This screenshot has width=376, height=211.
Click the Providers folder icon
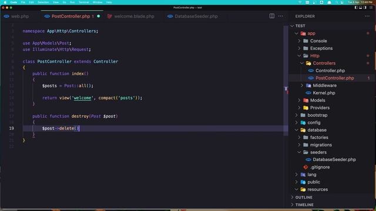coord(305,108)
